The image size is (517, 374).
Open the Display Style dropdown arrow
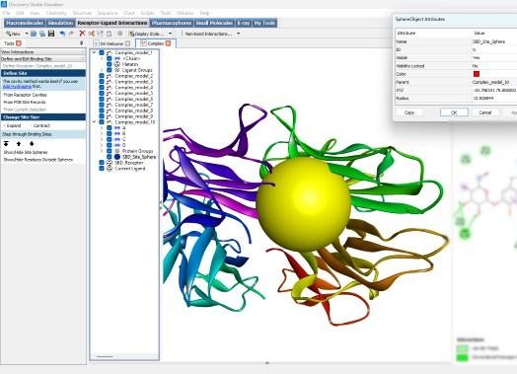coord(171,34)
